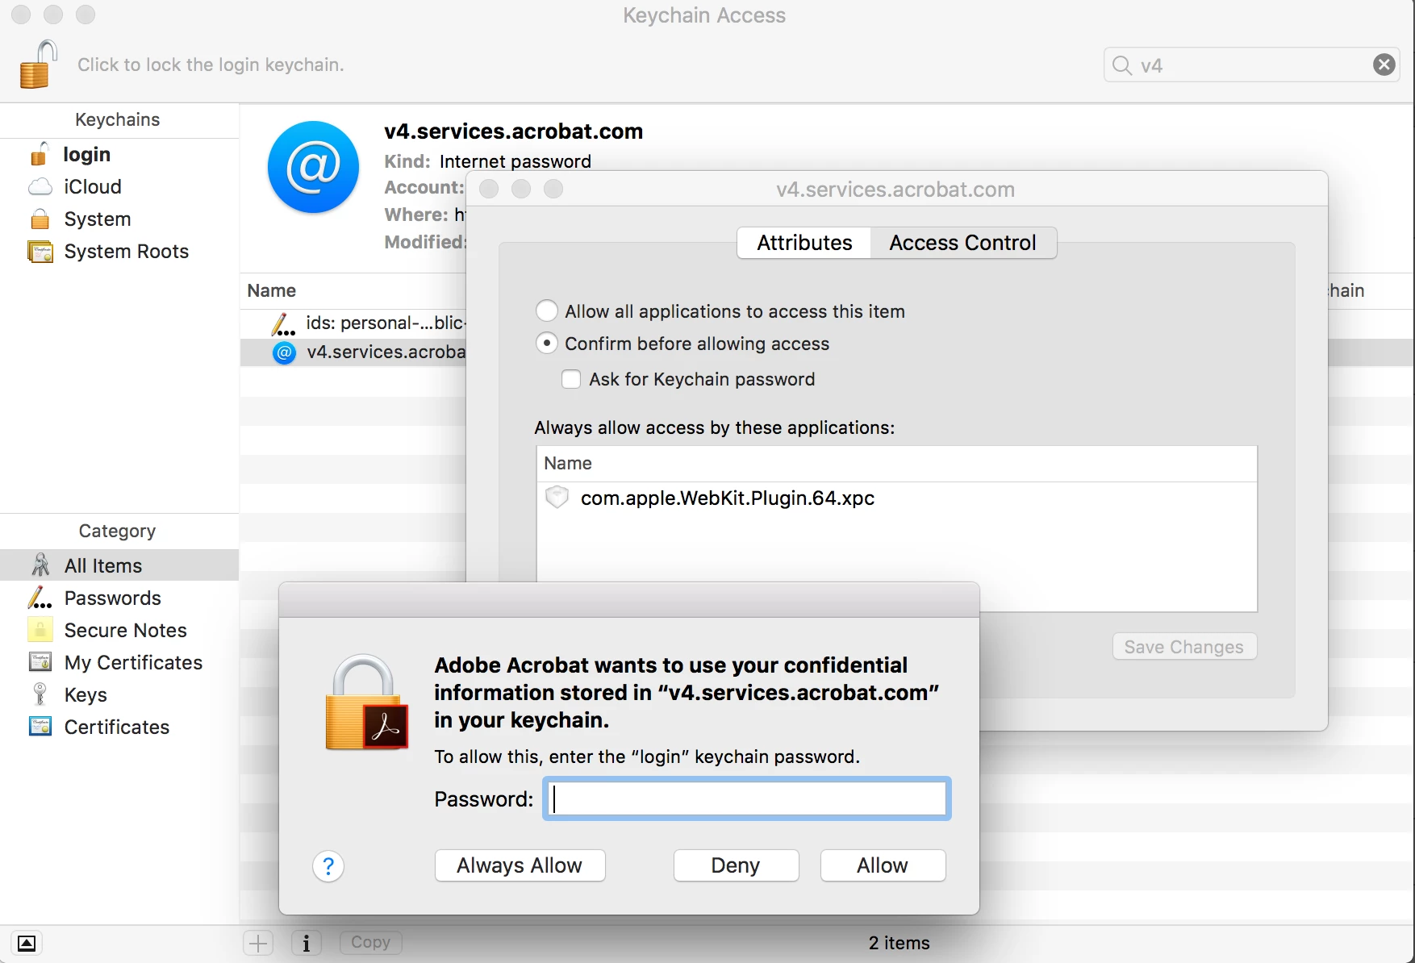Select com.apple.WebKit.Plugin.64.xpc in applications list
Image resolution: width=1415 pixels, height=963 pixels.
pyautogui.click(x=896, y=498)
